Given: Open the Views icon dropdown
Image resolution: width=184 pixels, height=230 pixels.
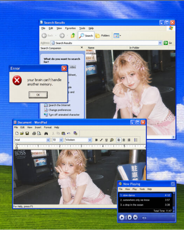Looking at the screenshot, I should (x=117, y=36).
